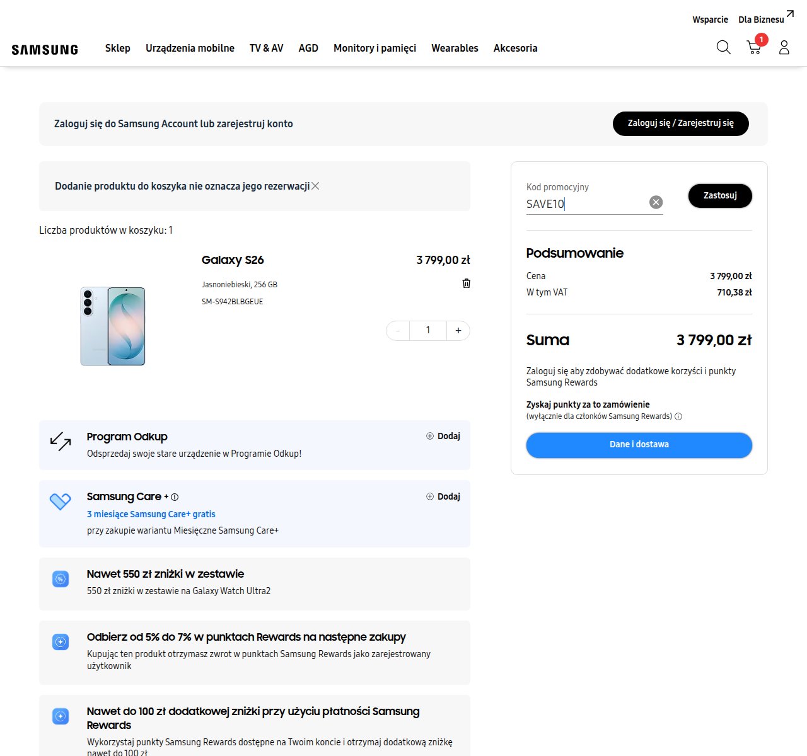Click Liczba produktów w koszyku text
Image resolution: width=807 pixels, height=756 pixels.
[x=106, y=231]
